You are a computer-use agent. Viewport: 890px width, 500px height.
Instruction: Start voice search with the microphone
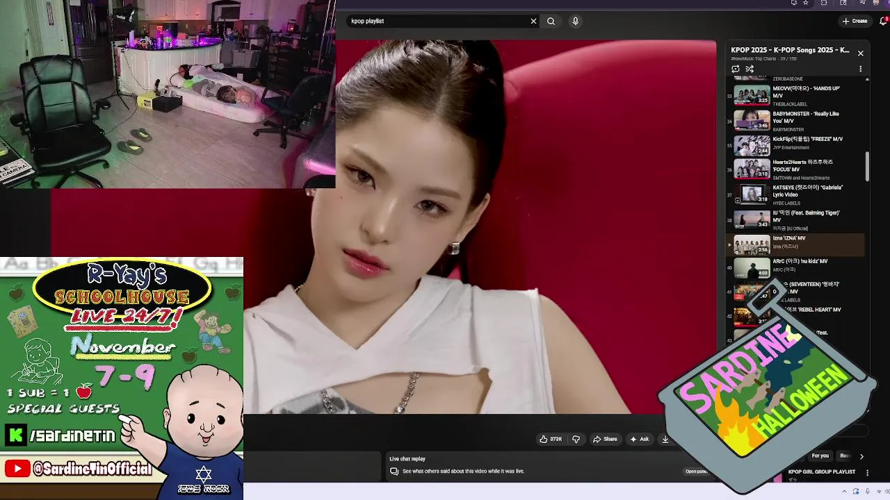[575, 21]
